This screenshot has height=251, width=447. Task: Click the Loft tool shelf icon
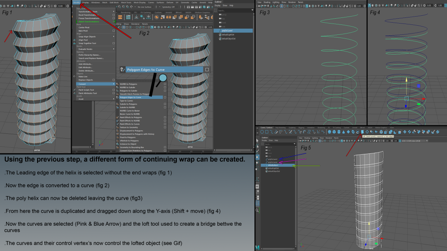362,132
